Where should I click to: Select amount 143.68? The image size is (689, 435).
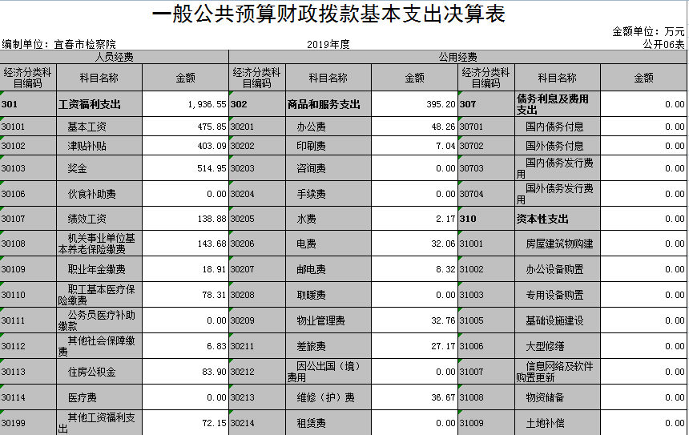[185, 244]
